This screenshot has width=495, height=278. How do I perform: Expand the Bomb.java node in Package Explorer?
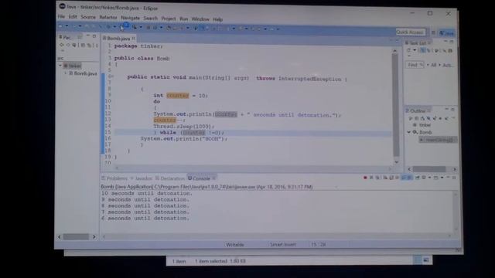(66, 73)
